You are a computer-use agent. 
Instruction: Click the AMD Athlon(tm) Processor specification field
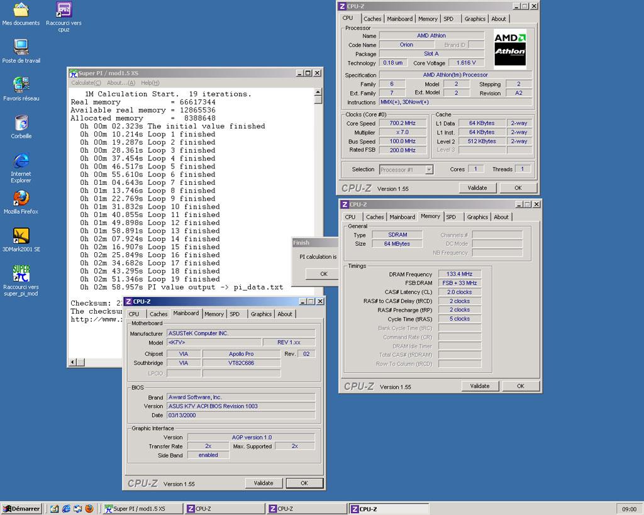[455, 75]
